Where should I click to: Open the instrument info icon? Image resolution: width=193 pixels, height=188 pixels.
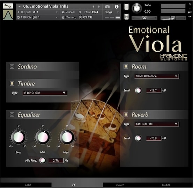pyautogui.click(x=117, y=7)
